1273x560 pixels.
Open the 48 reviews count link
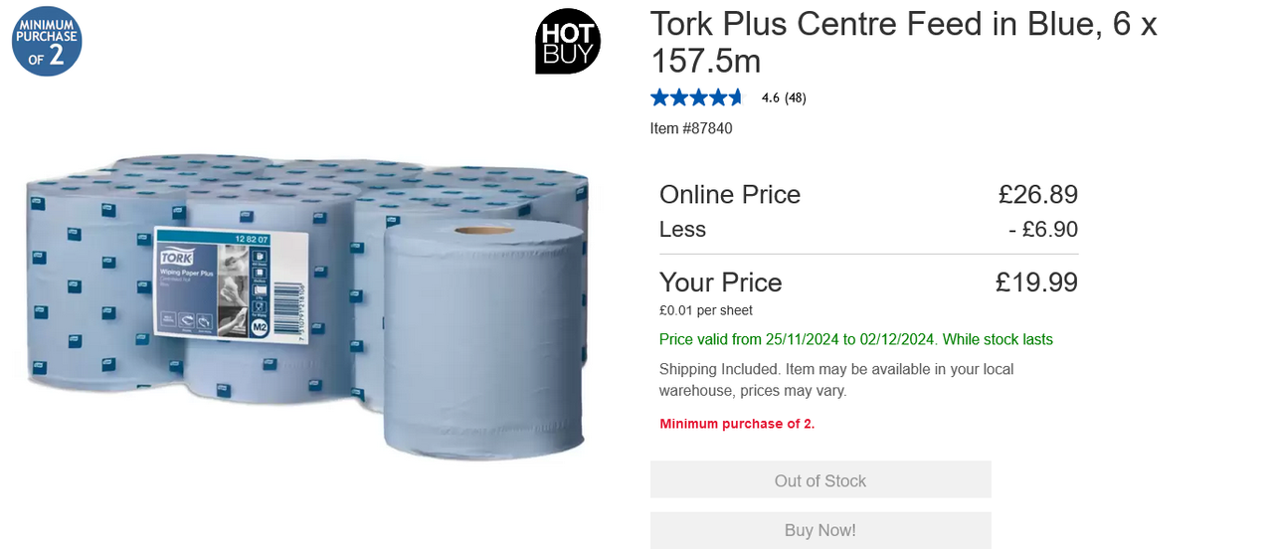(x=795, y=97)
